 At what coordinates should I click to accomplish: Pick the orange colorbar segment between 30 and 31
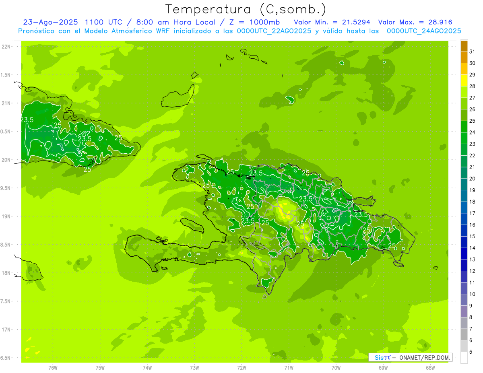coord(464,57)
